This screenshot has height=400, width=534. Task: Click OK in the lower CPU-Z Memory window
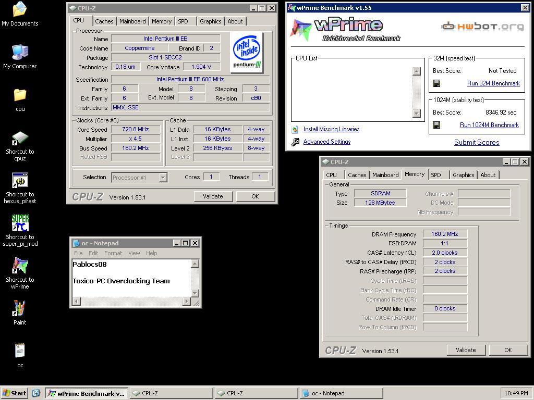point(508,350)
